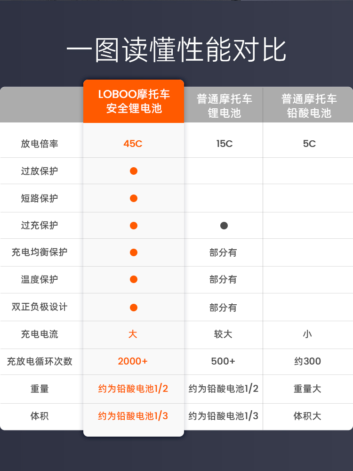Click the 一图读懂性能对比 title
Screen dimensions: 353x471
pyautogui.click(x=176, y=50)
